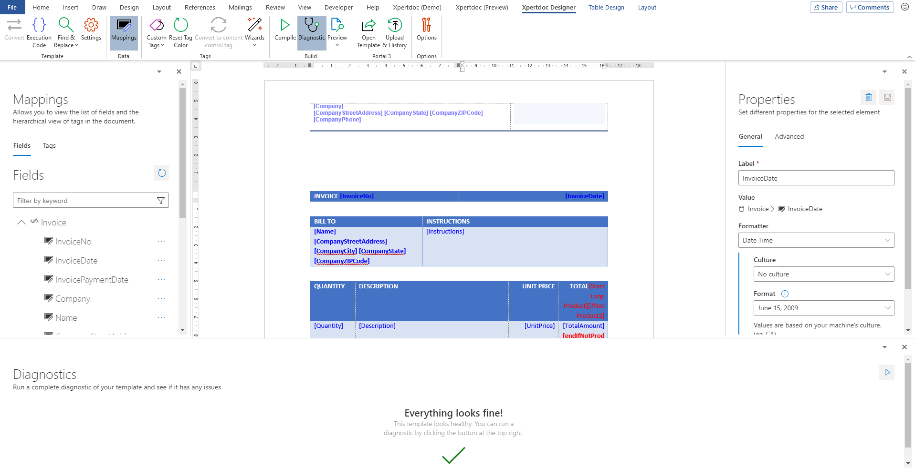915x468 pixels.
Task: Open the Preview dropdown
Action: click(x=337, y=33)
